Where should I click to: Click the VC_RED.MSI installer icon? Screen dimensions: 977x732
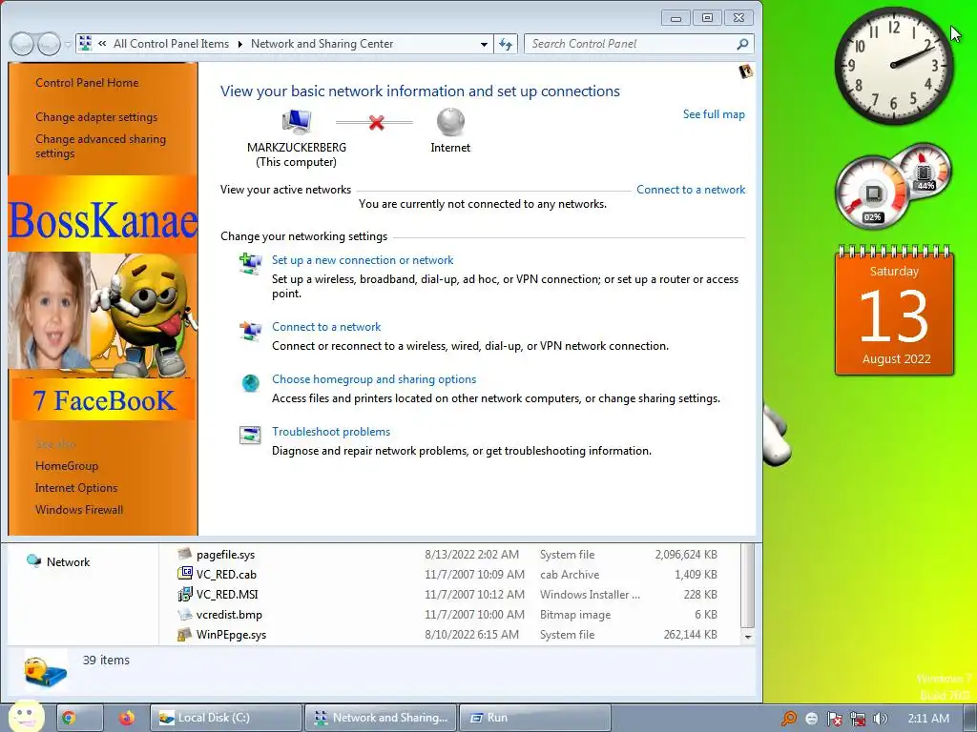click(184, 594)
